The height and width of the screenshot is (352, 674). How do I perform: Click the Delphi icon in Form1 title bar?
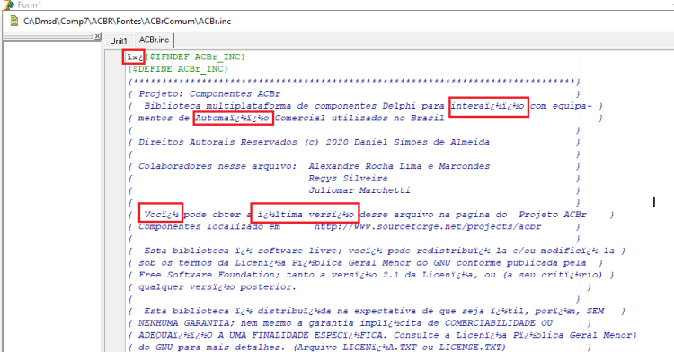click(x=9, y=4)
